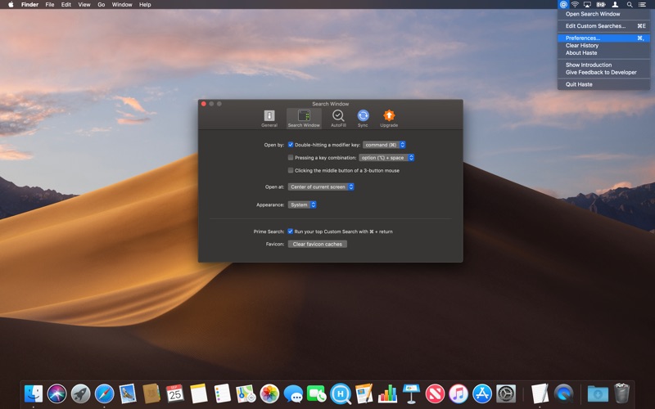Choose Open Search Window menu item
This screenshot has width=655, height=409.
[x=603, y=14]
